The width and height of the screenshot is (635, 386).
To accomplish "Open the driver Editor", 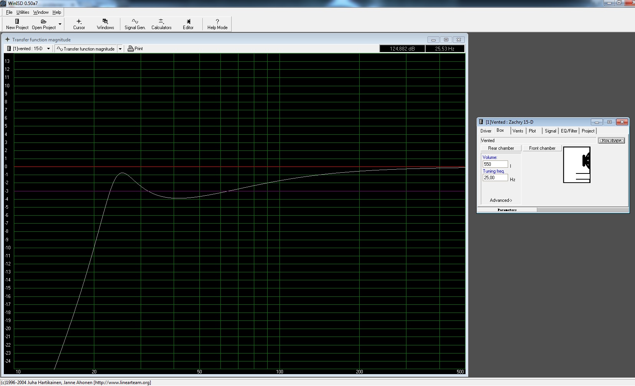I will [x=188, y=24].
